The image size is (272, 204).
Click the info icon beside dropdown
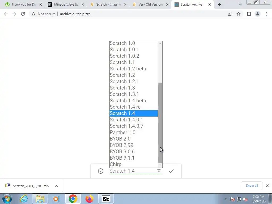tap(101, 171)
